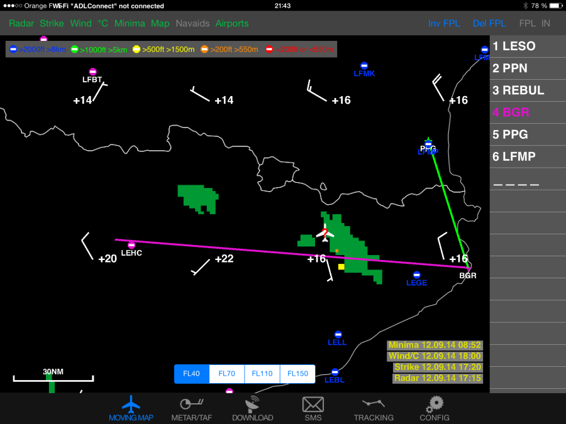Screen dimensions: 566x424
Task: Select waypoint 4 BGR in flight plan
Action: click(x=527, y=112)
